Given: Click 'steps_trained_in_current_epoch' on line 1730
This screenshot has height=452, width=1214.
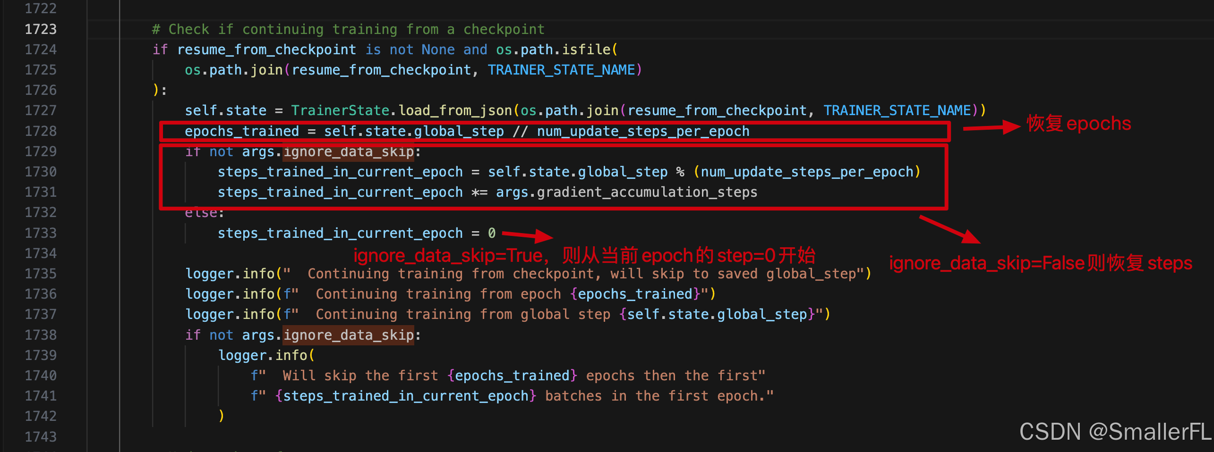Looking at the screenshot, I should [340, 172].
